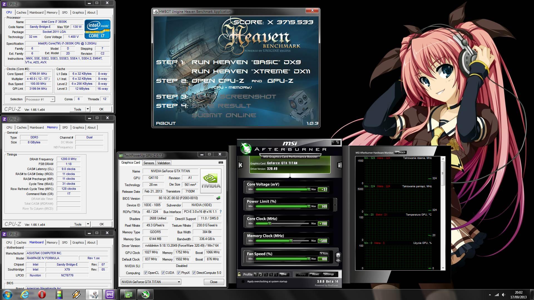
Task: Switch to Validation tab in GPU-Z
Action: pyautogui.click(x=164, y=163)
